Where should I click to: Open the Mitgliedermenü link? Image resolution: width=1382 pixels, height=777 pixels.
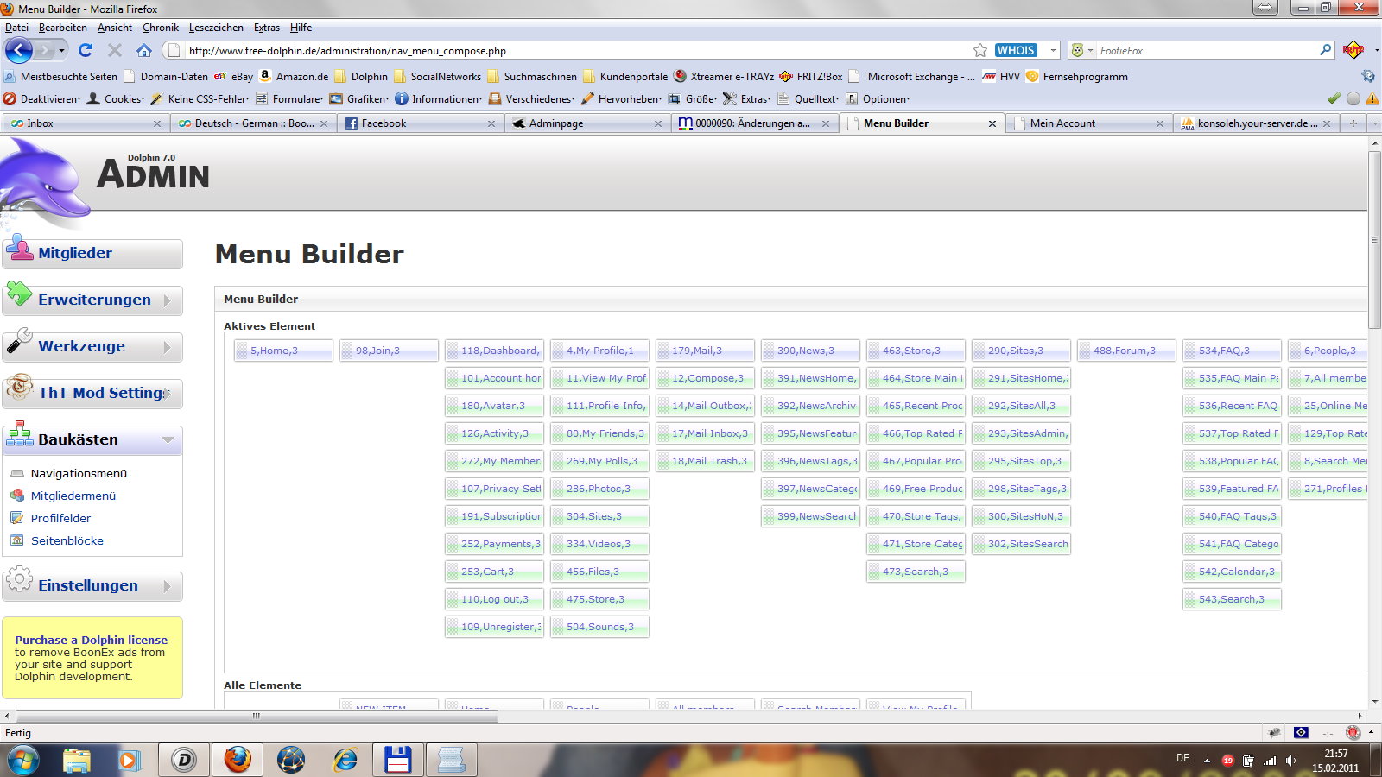(73, 496)
